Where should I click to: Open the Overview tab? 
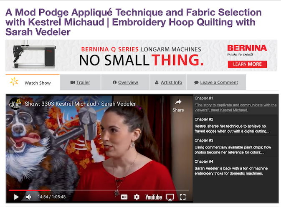click(125, 82)
